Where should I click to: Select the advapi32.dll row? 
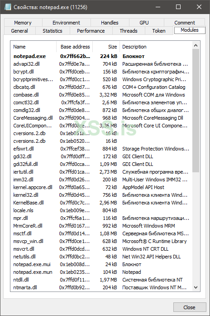101,64
